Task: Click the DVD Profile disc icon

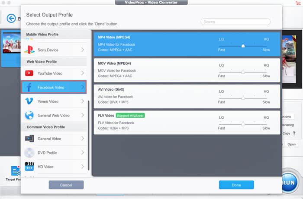Action: click(x=29, y=152)
